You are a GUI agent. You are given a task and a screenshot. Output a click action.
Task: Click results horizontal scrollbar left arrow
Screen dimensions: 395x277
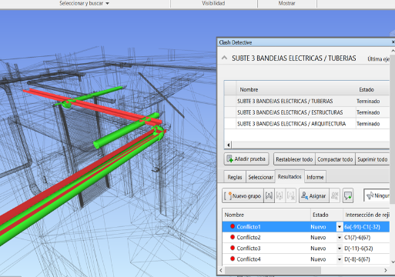pyautogui.click(x=221, y=270)
